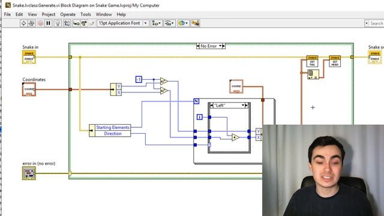The width and height of the screenshot is (384, 216).
Task: Click the Set Tail subVI node
Action: [x=312, y=61]
